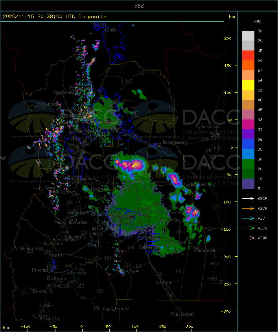Click the dBZ title in top bar
Image resolution: width=278 pixels, height=332 pixels.
139,6
